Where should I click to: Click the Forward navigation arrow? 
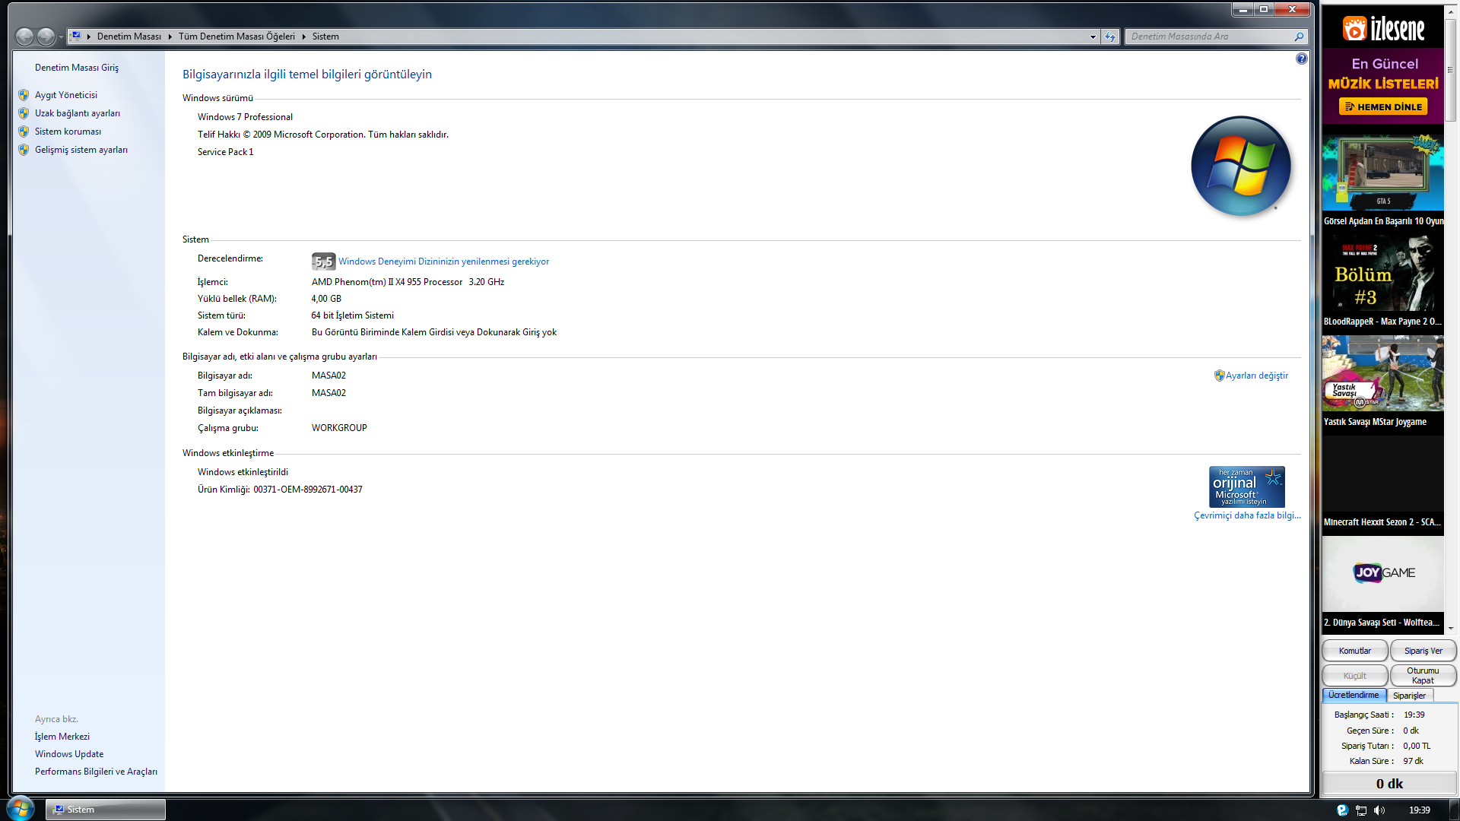tap(46, 36)
